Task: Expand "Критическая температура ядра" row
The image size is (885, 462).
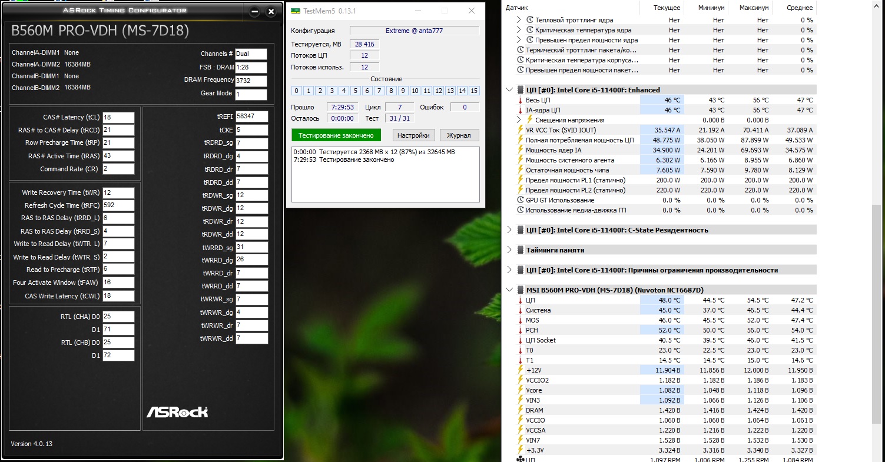Action: [x=519, y=30]
